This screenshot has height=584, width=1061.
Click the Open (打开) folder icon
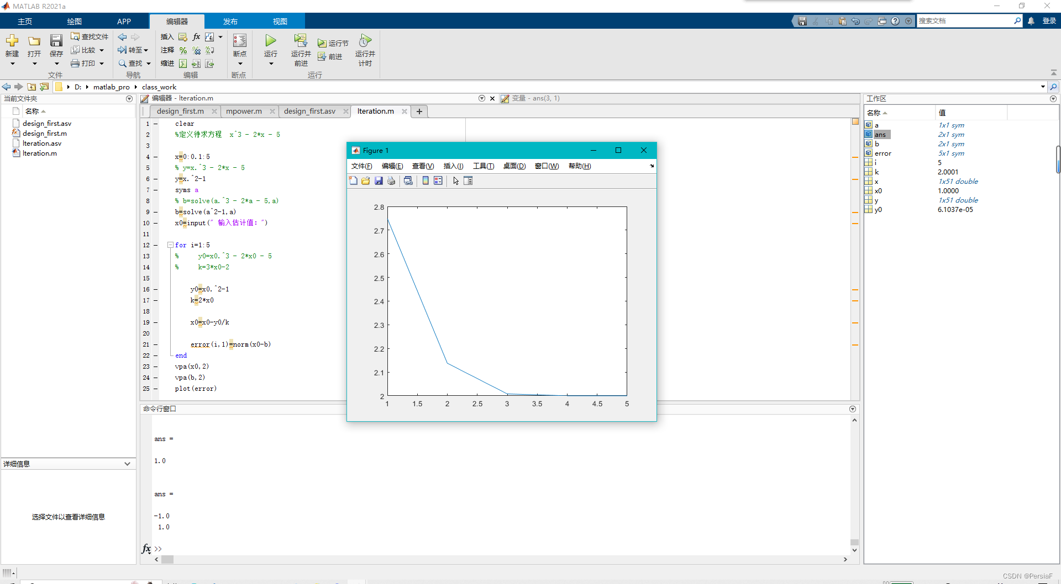[x=34, y=40]
